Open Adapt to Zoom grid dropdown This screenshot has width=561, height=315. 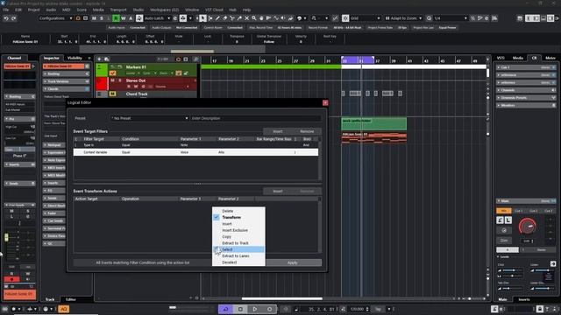403,18
